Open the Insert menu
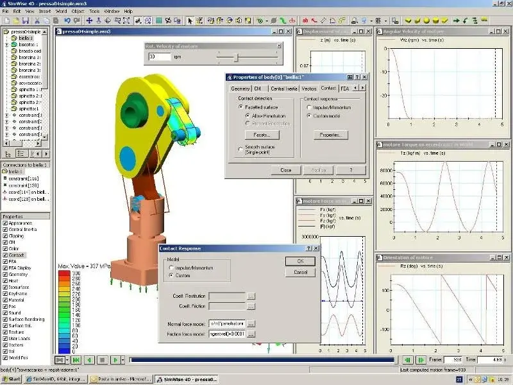 click(45, 11)
